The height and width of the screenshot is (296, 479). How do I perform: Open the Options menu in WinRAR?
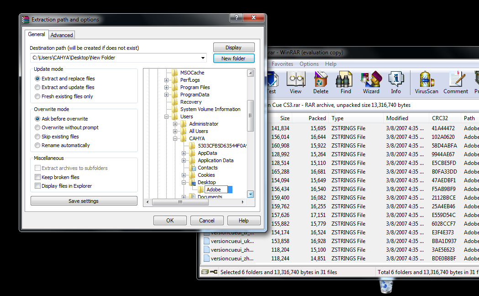tap(309, 64)
